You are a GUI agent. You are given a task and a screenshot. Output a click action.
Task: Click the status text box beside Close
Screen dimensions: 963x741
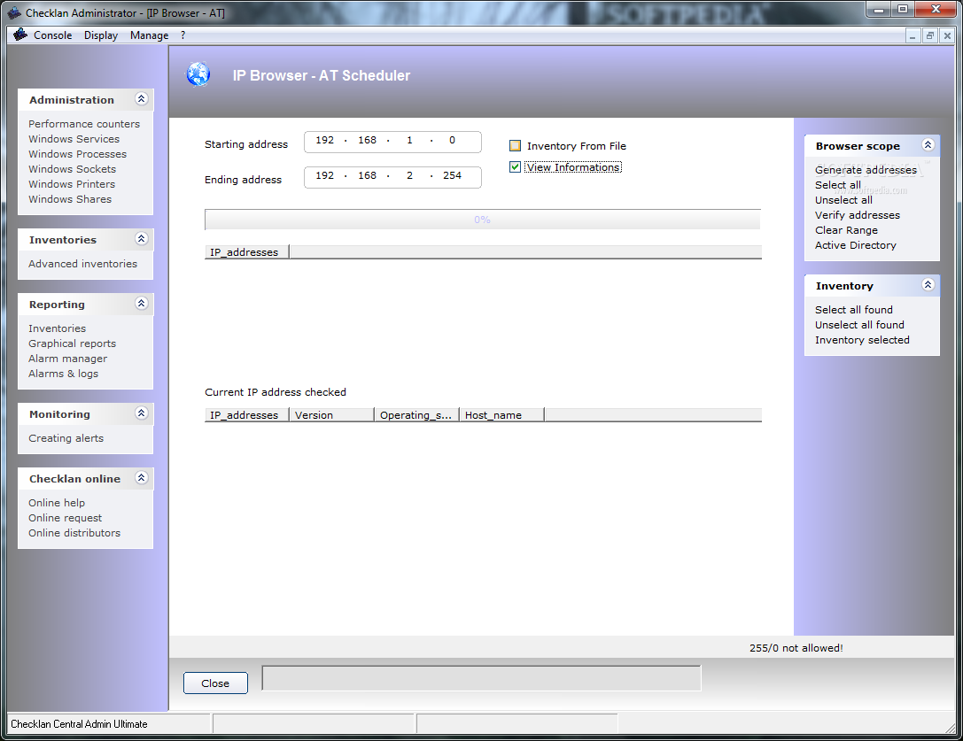[482, 678]
